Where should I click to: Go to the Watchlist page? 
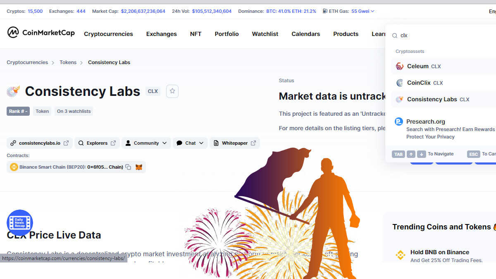[x=265, y=34]
